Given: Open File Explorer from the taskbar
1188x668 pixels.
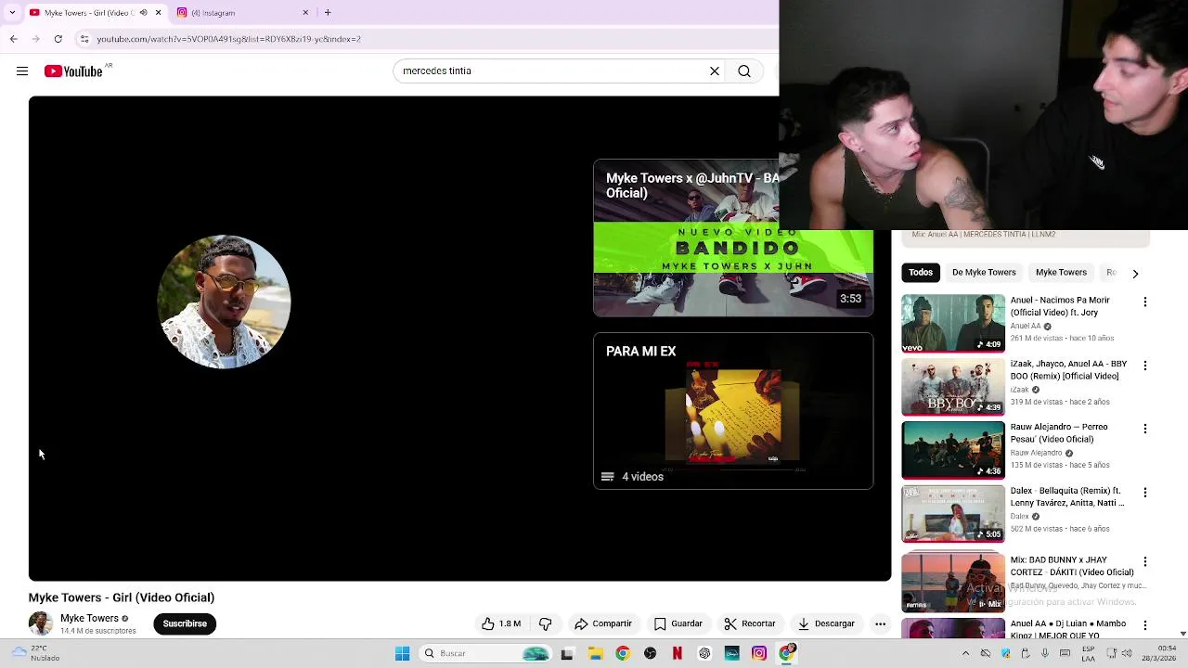Looking at the screenshot, I should coord(595,653).
